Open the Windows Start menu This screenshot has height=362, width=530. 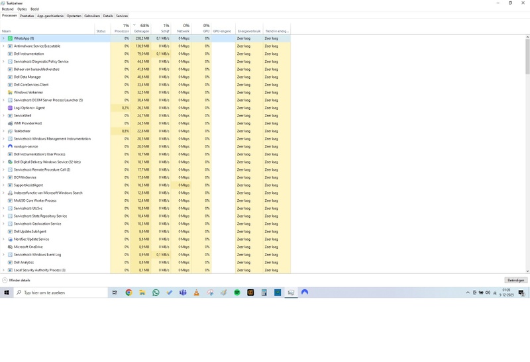coord(7,293)
